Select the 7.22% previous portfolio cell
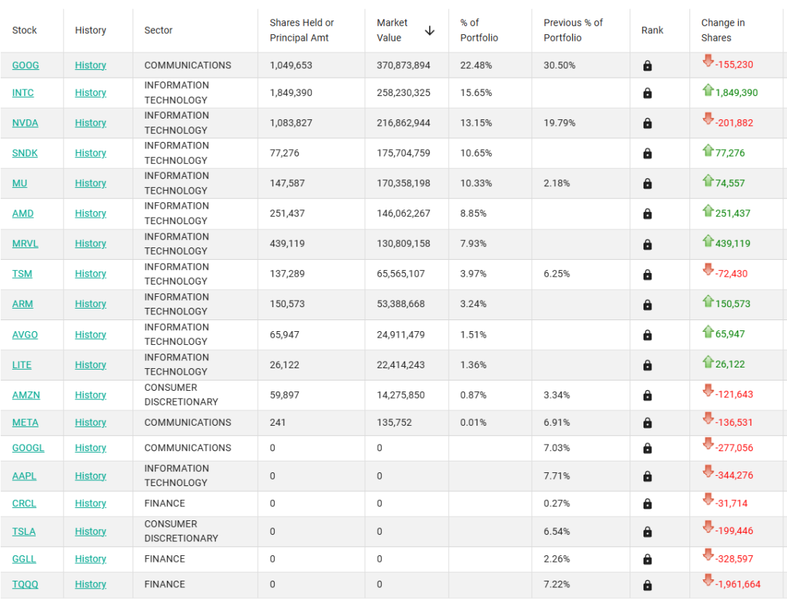The height and width of the screenshot is (604, 787). coord(557,584)
